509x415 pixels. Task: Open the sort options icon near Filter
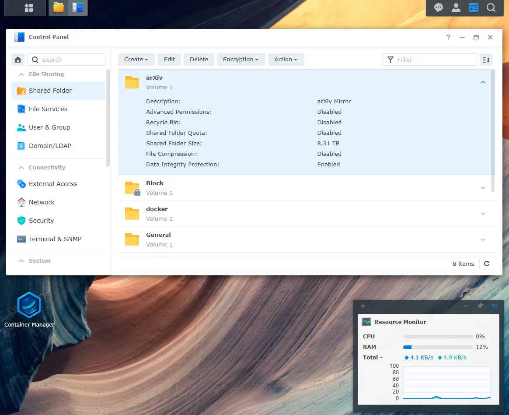click(486, 60)
